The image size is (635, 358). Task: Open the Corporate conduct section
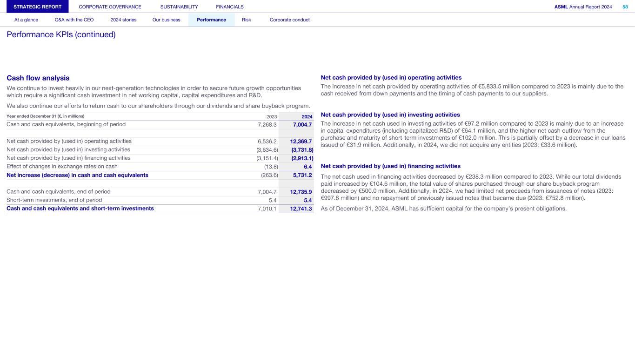(x=289, y=20)
